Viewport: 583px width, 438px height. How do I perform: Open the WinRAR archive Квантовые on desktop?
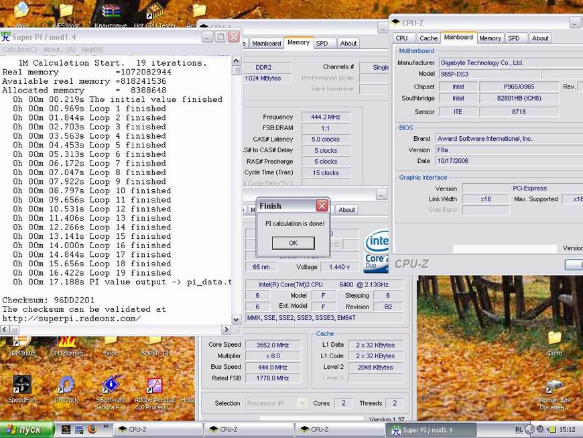click(111, 11)
